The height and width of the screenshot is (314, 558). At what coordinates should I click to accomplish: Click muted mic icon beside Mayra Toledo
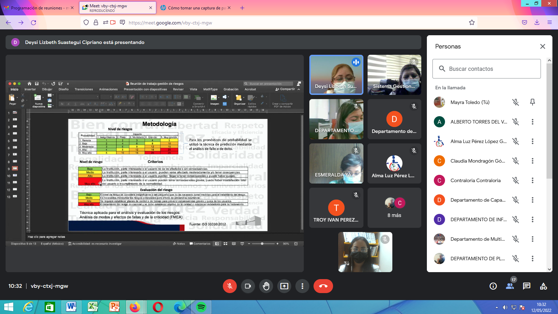pos(515,102)
